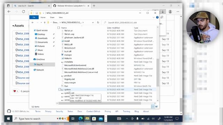The width and height of the screenshot is (223, 125).
Task: Click the GitHub logo in page footer
Action: pyautogui.click(x=9, y=111)
